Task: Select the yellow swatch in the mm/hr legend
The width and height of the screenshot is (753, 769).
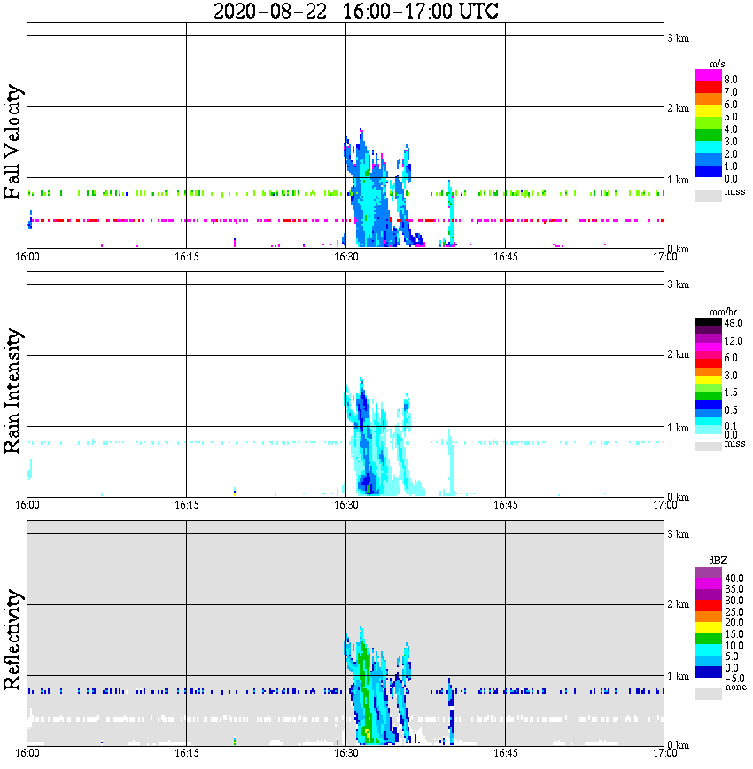Action: point(708,380)
